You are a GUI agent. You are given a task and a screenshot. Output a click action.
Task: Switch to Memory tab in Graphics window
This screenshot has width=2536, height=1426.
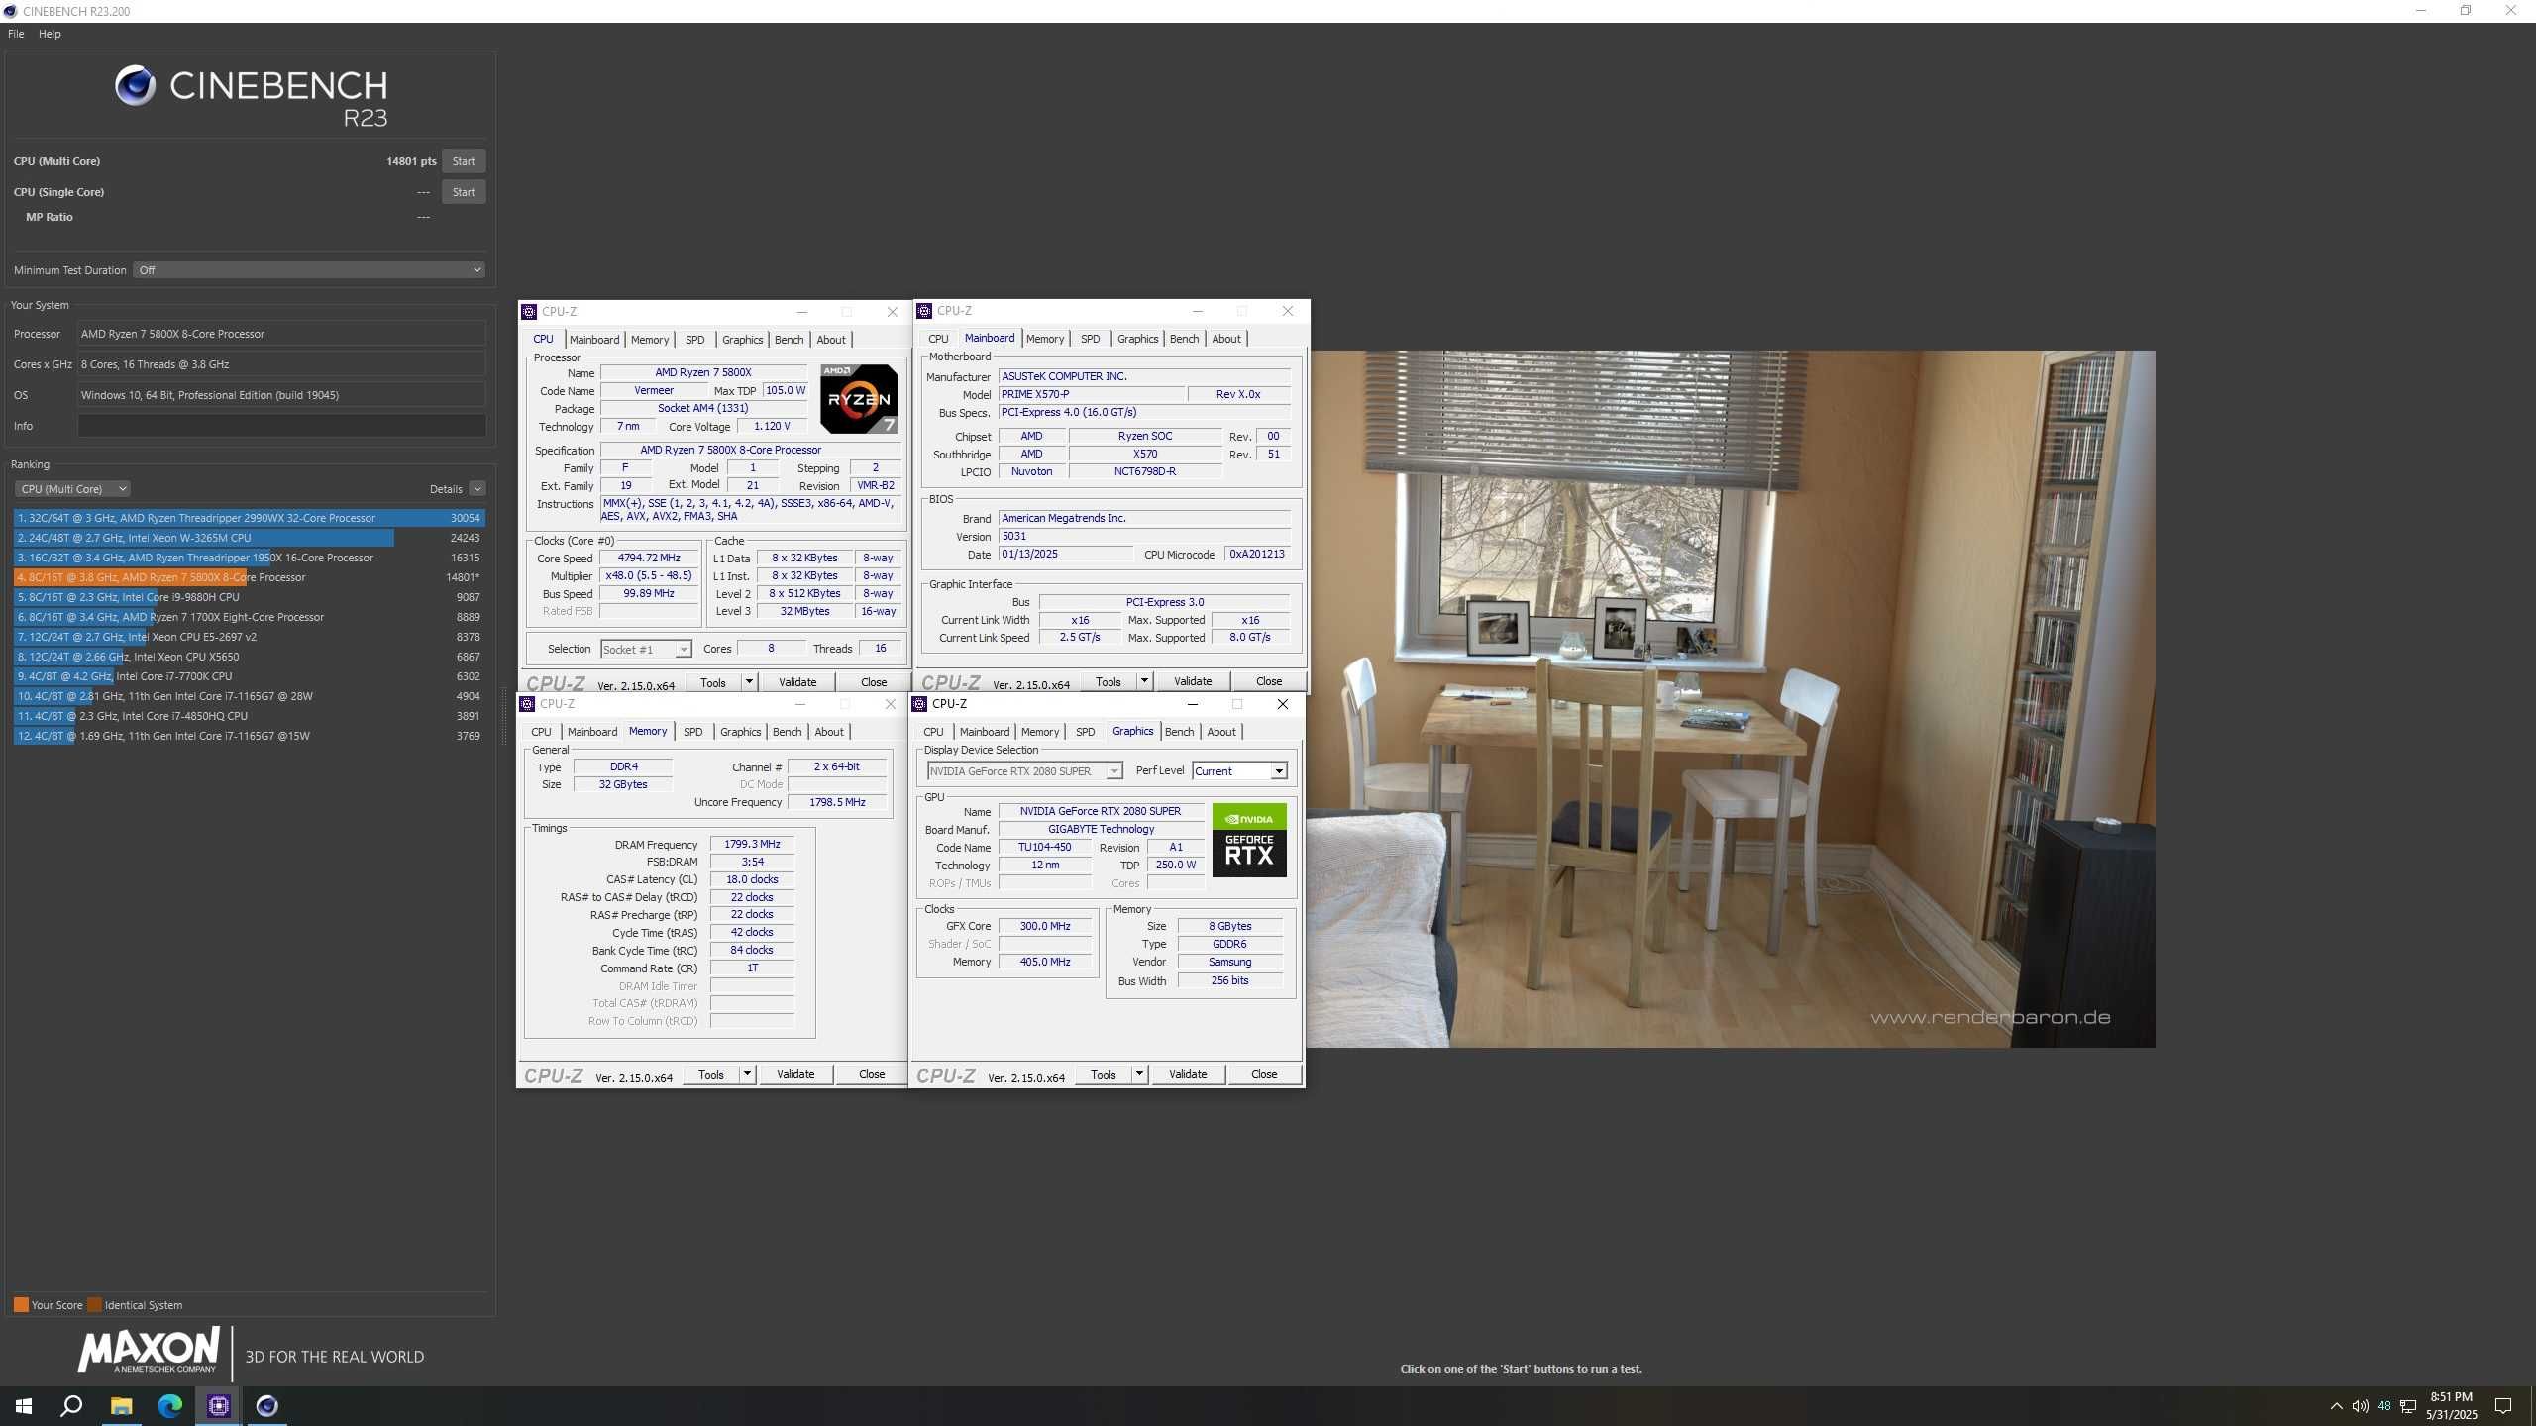(x=1039, y=732)
